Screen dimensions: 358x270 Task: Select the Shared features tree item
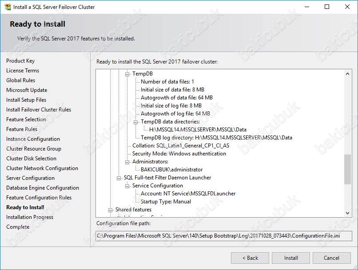(133, 210)
